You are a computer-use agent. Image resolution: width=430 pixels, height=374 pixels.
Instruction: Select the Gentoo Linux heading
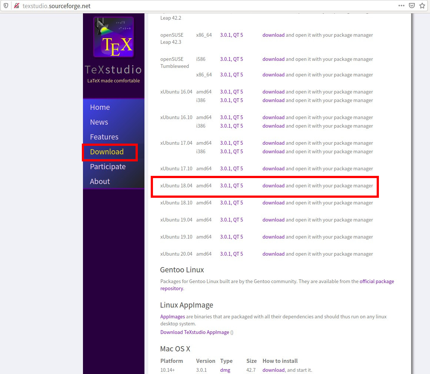[x=182, y=270]
